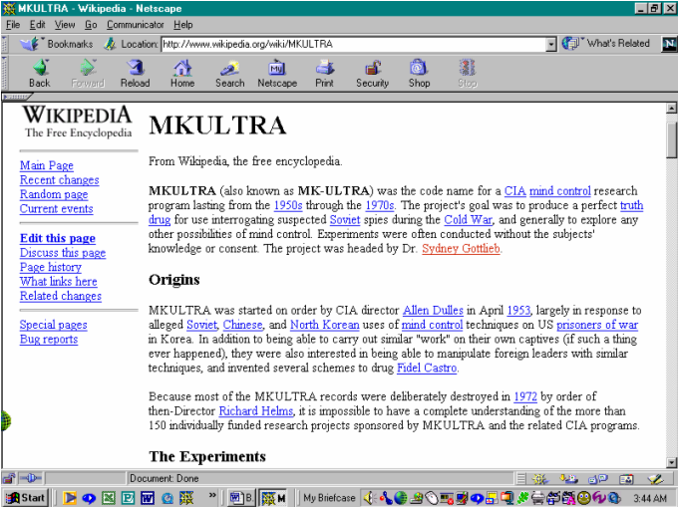Click the Netscape N logo
678x507 pixels.
[667, 44]
